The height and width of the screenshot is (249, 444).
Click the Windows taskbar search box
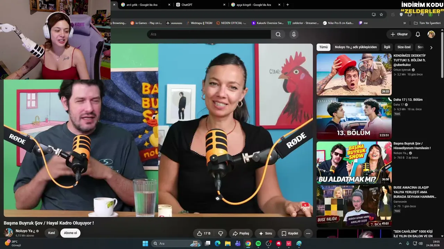(x=177, y=243)
